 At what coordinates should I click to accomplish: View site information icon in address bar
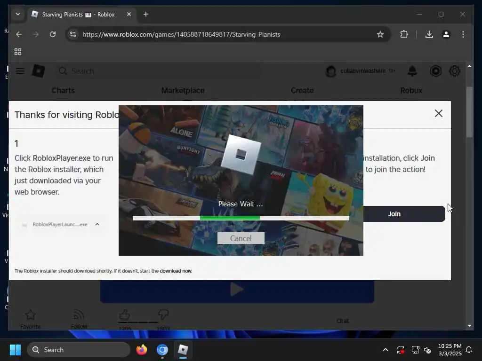(73, 34)
